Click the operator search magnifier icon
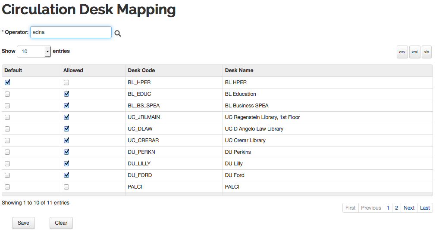 (x=118, y=34)
